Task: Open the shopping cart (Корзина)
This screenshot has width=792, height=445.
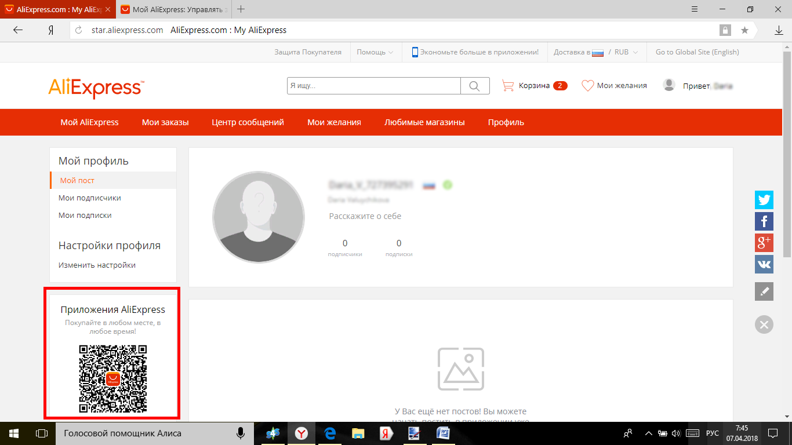Action: (x=533, y=86)
